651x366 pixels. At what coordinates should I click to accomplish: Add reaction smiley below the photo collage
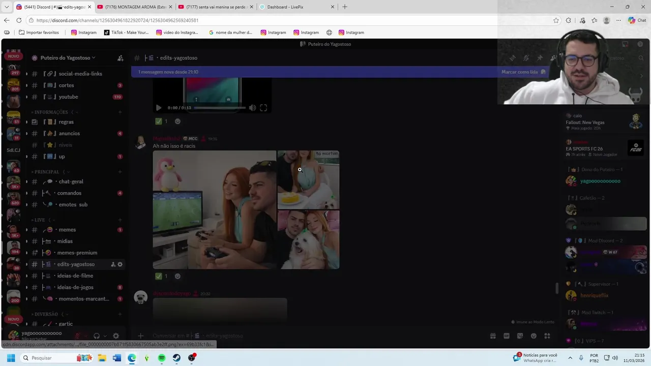177,276
